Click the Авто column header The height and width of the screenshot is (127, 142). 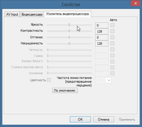(x=113, y=20)
